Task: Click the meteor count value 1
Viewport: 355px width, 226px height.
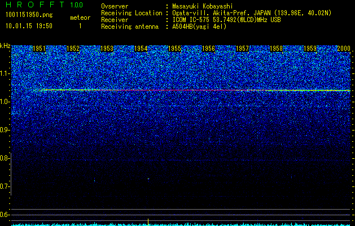Action: [80, 26]
